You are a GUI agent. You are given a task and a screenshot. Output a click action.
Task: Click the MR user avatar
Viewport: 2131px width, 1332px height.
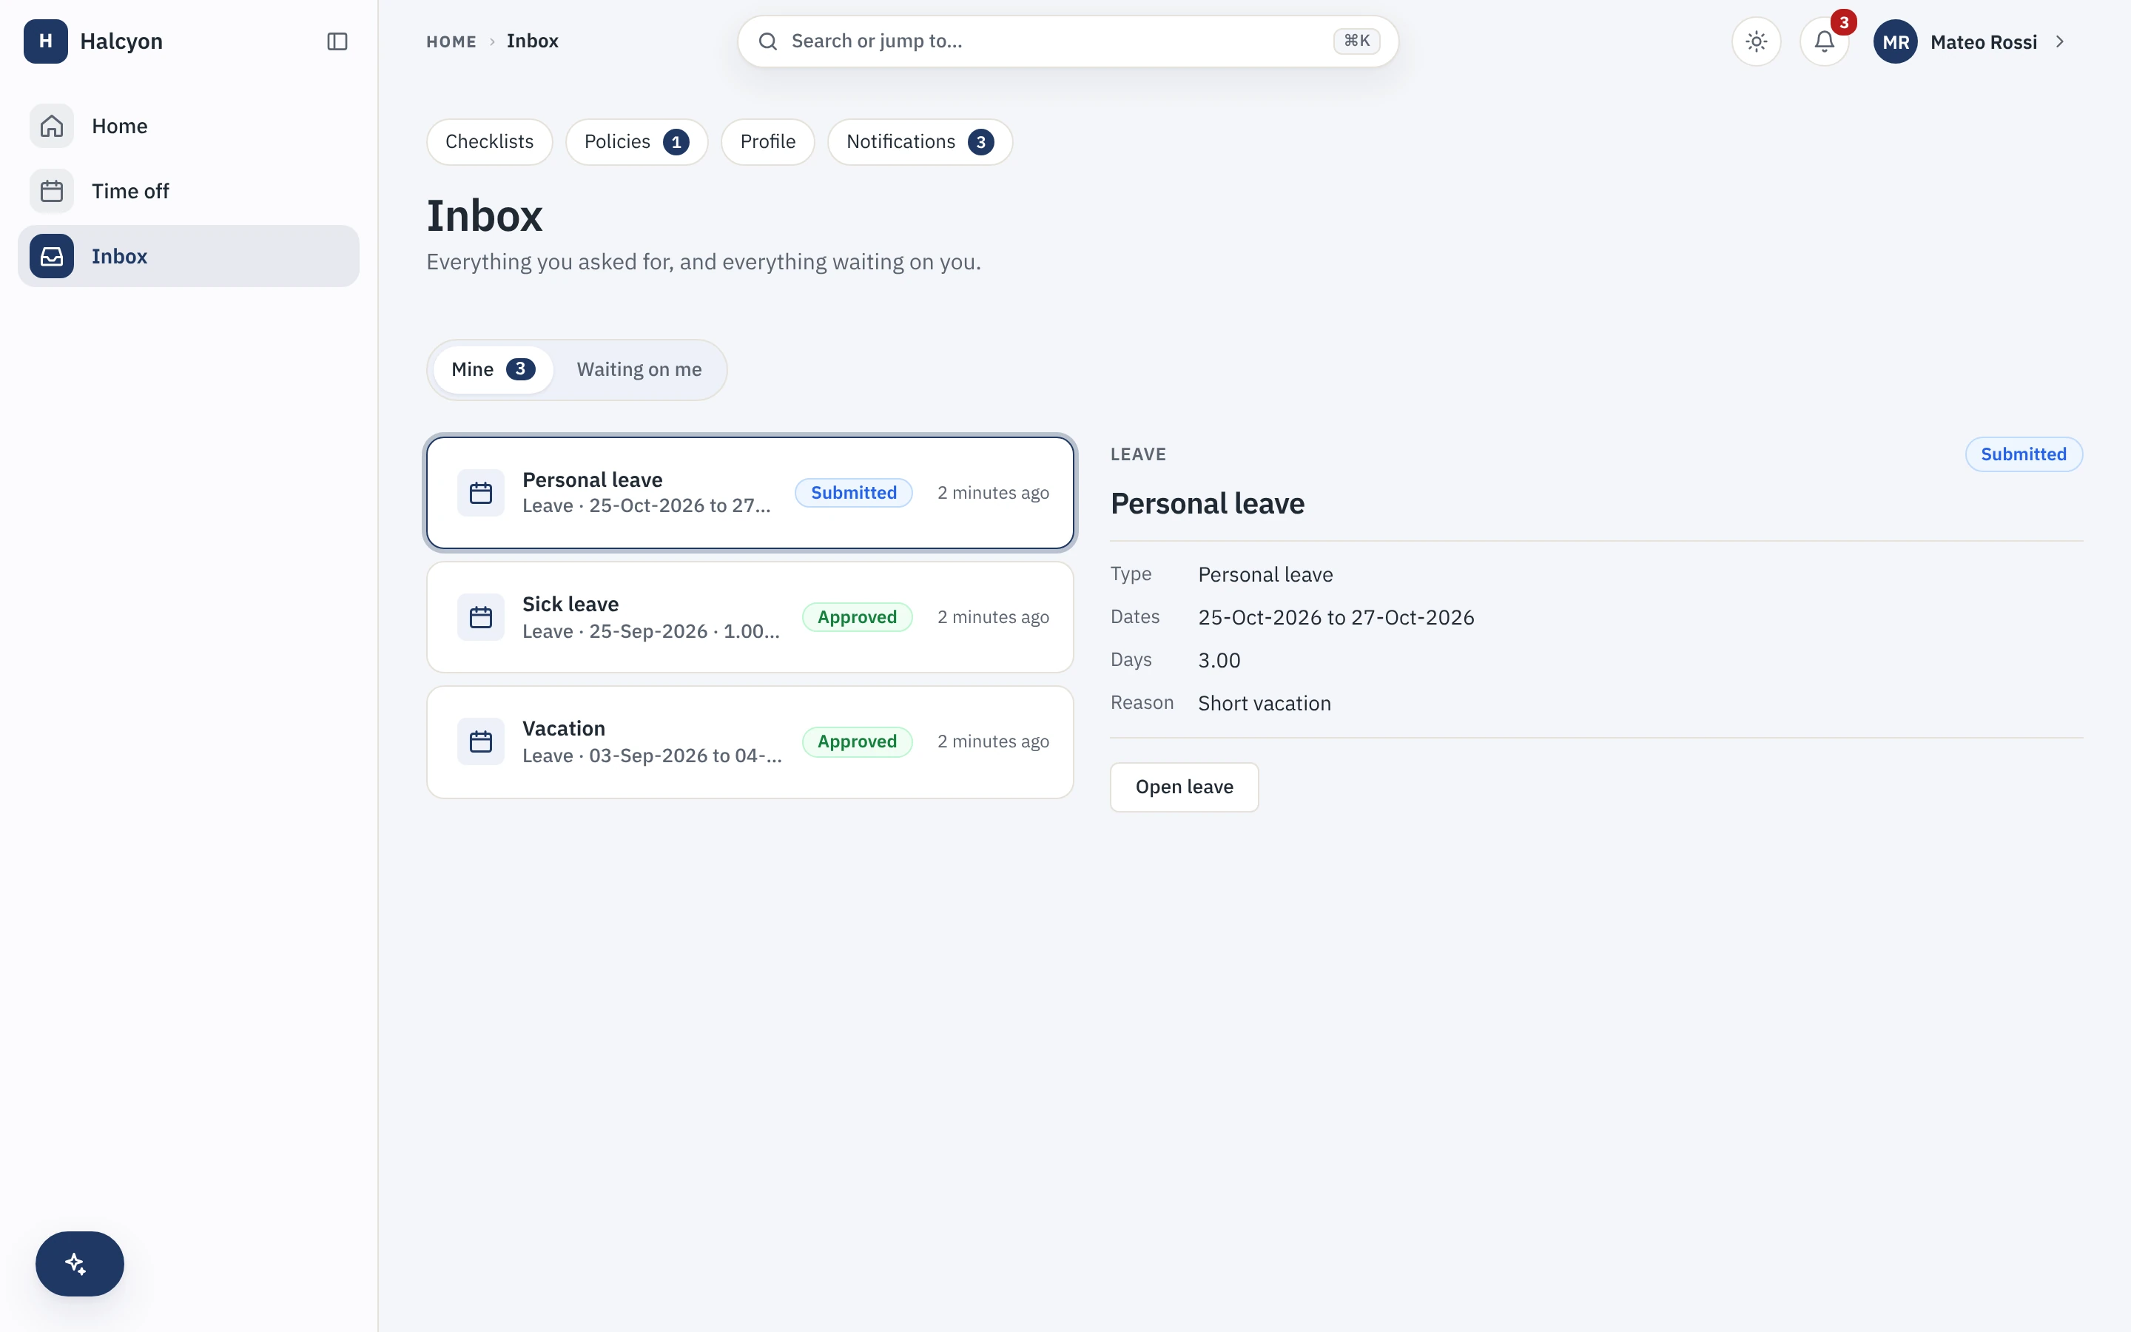(x=1895, y=41)
